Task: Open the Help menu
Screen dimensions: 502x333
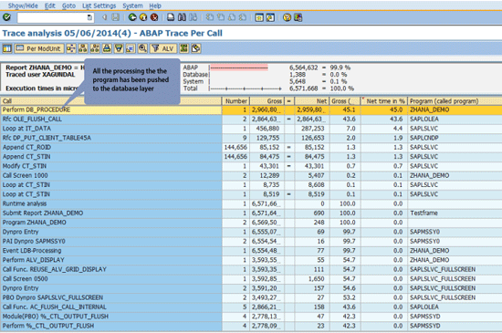Action: pos(155,5)
